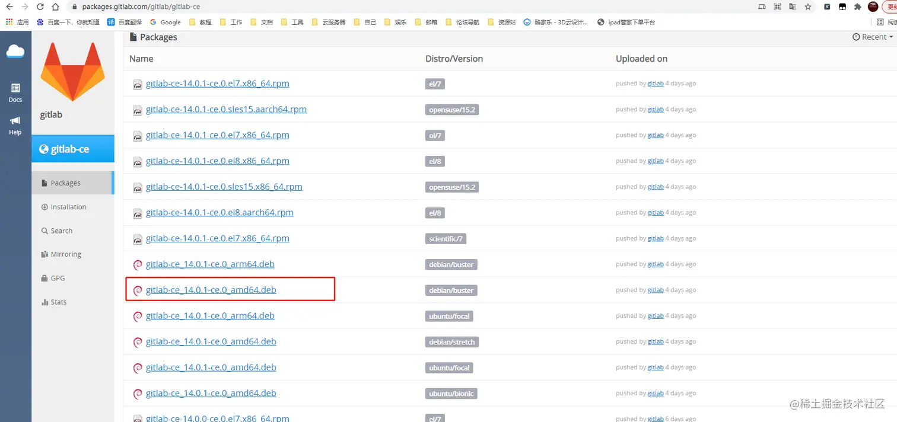Reload the page with the refresh icon

pos(40,7)
